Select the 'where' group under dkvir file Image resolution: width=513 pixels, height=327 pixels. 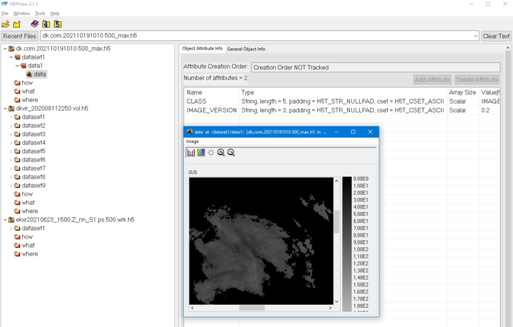30,211
